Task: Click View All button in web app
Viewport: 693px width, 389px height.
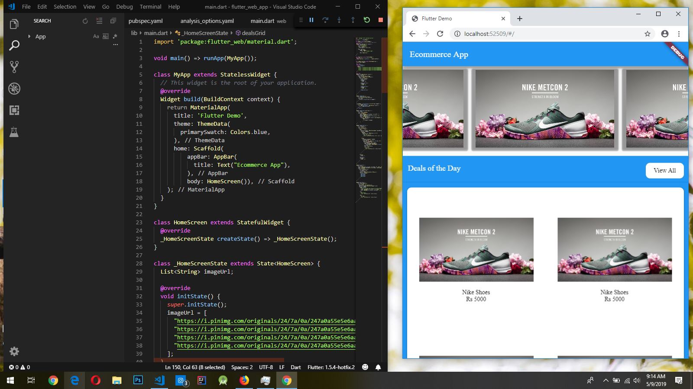Action: 664,170
